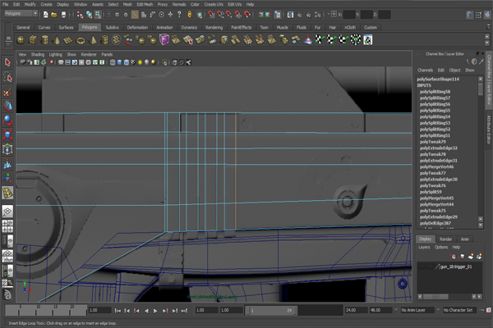Toggle snap to points magnet icon
The width and height of the screenshot is (493, 328).
pos(229,15)
